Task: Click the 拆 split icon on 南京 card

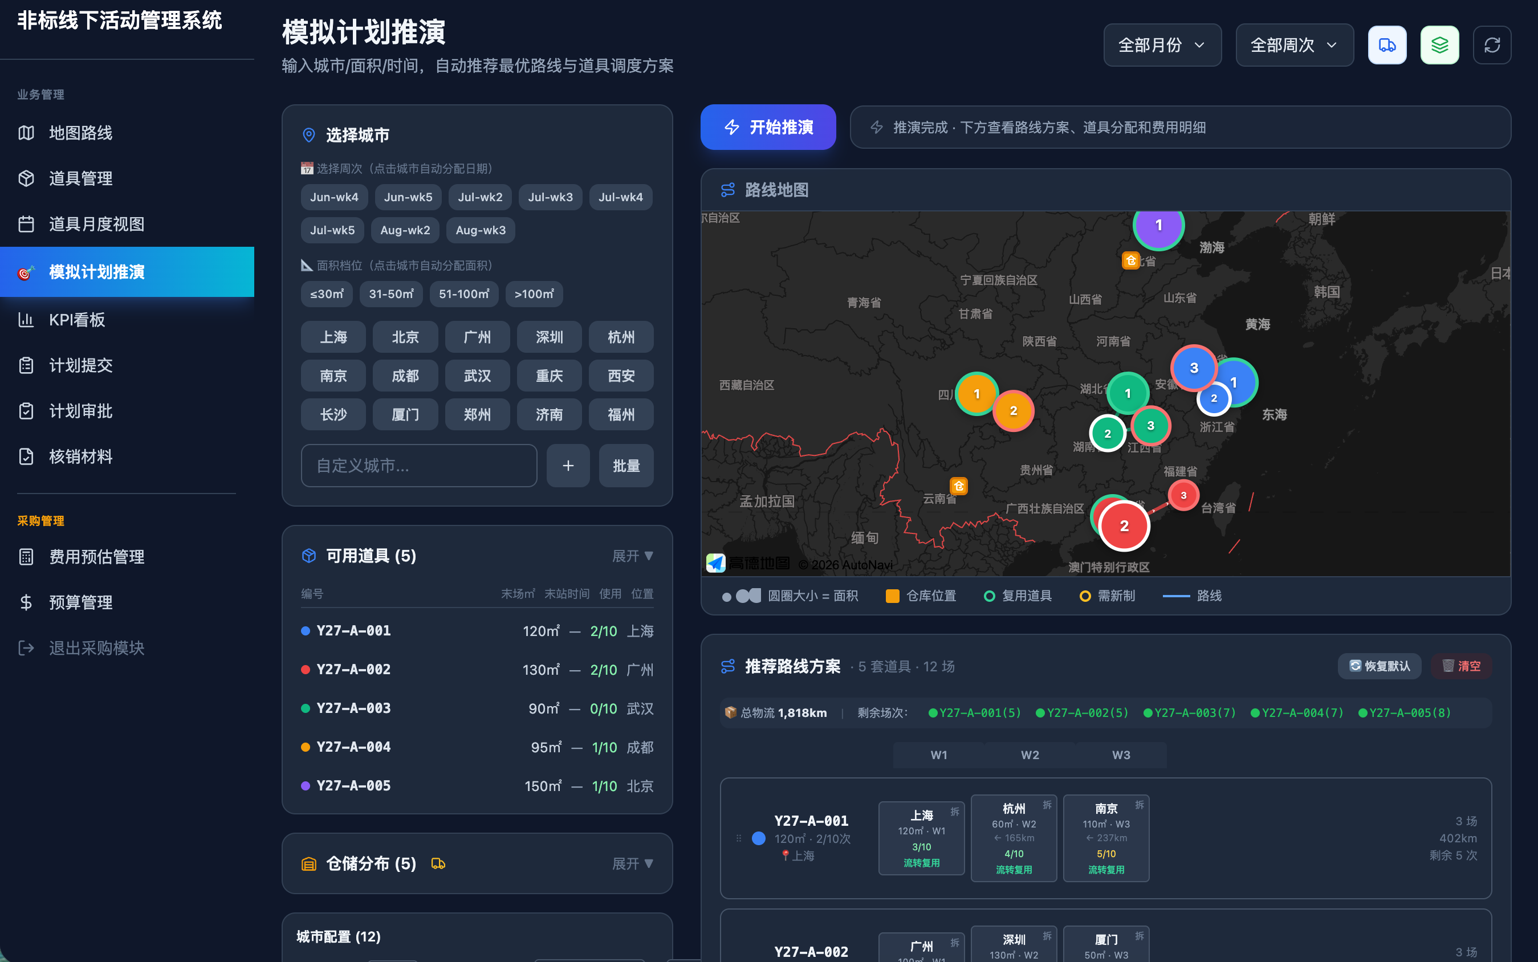Action: coord(1139,805)
